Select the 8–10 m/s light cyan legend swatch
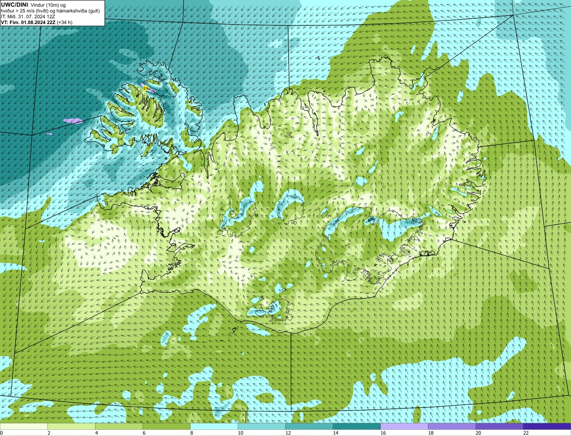This screenshot has width=571, height=436. (x=214, y=426)
